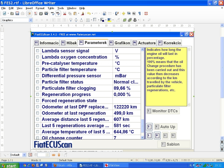Switch to the Grafikon tab
The image size is (224, 168).
120,43
